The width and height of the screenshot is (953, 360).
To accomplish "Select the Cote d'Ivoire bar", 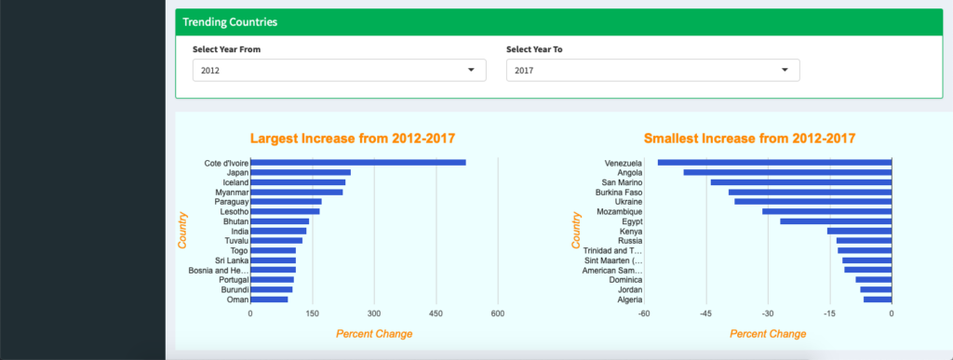I will point(358,163).
